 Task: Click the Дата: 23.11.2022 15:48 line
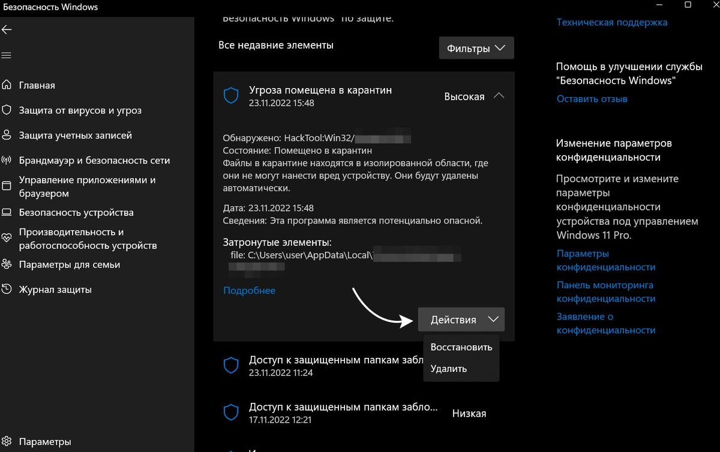click(x=268, y=208)
